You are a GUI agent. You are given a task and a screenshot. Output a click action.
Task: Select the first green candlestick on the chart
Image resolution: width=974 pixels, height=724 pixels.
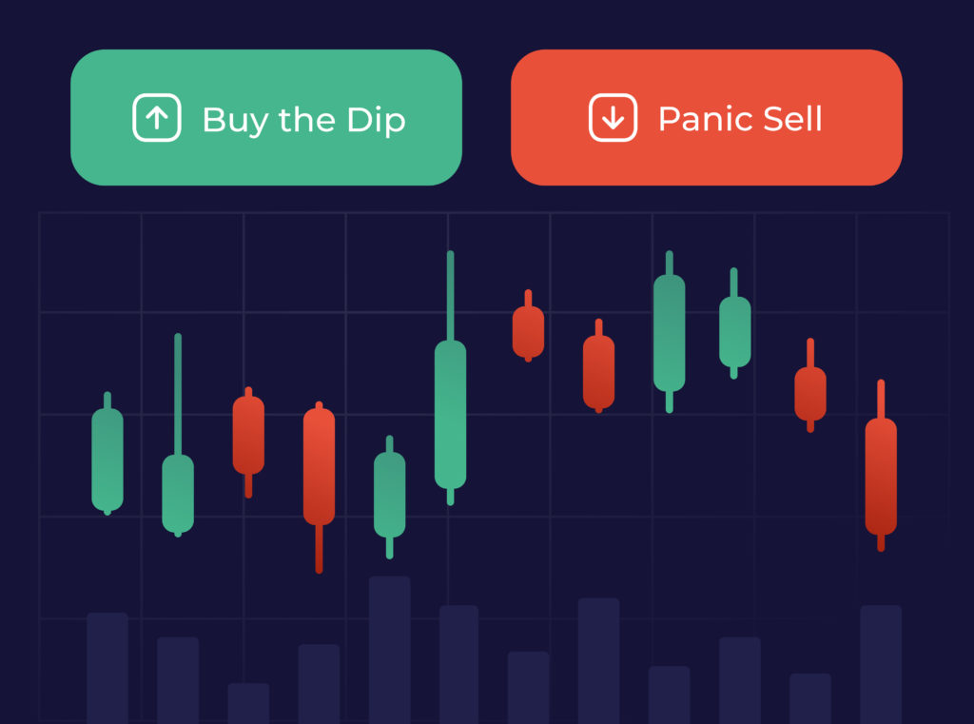tap(107, 454)
